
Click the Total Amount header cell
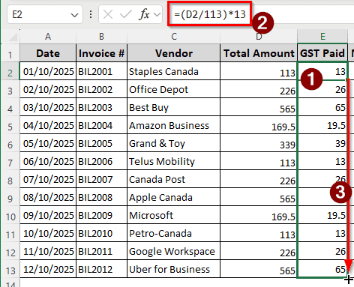coord(259,53)
